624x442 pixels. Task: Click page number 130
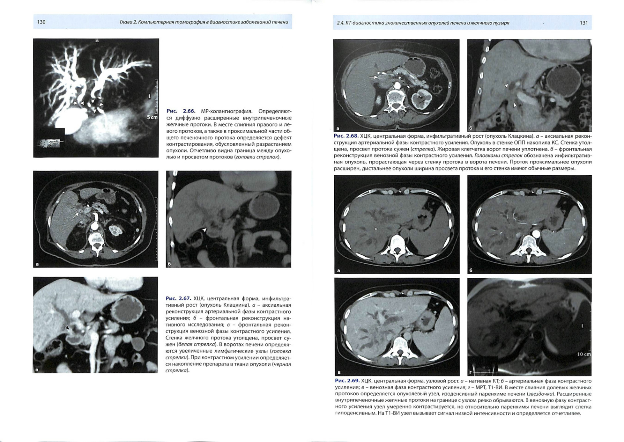[41, 22]
